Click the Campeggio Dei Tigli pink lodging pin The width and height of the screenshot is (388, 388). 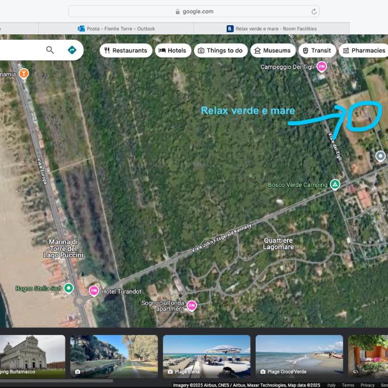pos(322,67)
